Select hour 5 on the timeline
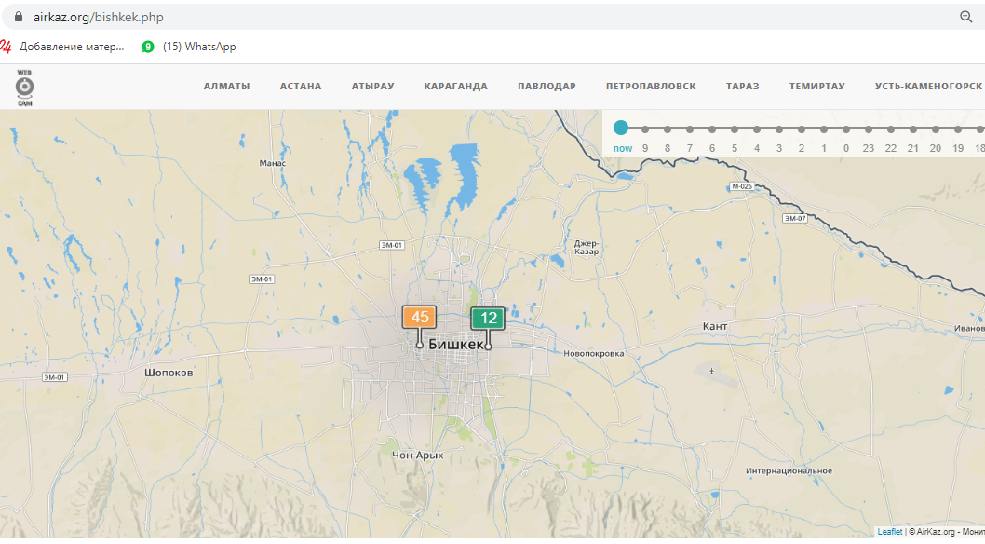The width and height of the screenshot is (985, 544). pyautogui.click(x=734, y=129)
